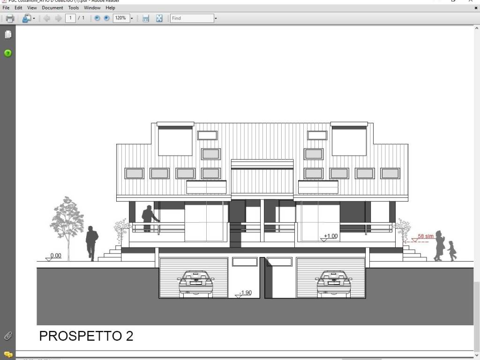The width and height of the screenshot is (480, 360).
Task: Expand the zoom percentage dropdown
Action: pos(132,18)
